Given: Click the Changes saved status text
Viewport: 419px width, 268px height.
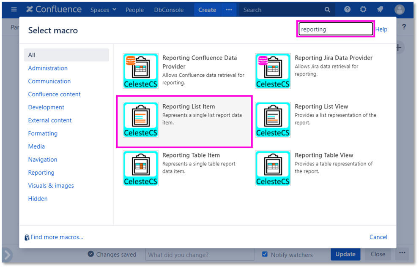Looking at the screenshot, I should click(116, 254).
